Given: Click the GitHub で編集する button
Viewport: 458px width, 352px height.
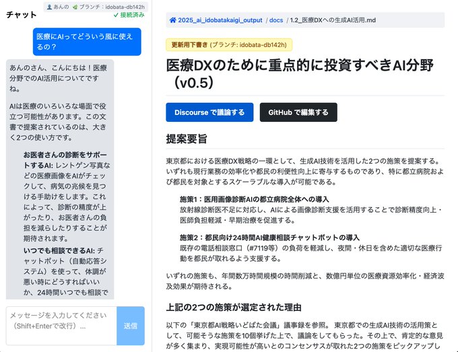Looking at the screenshot, I should [x=298, y=112].
